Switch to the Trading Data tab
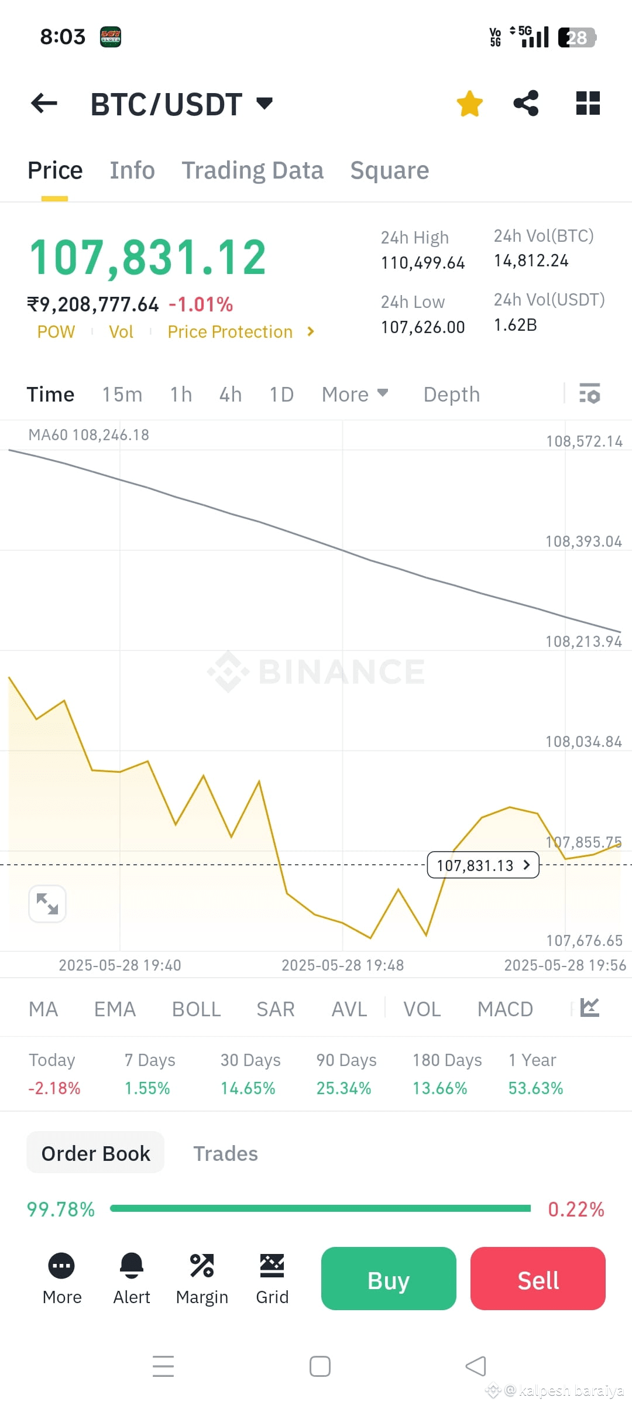The image size is (632, 1405). coord(252,170)
